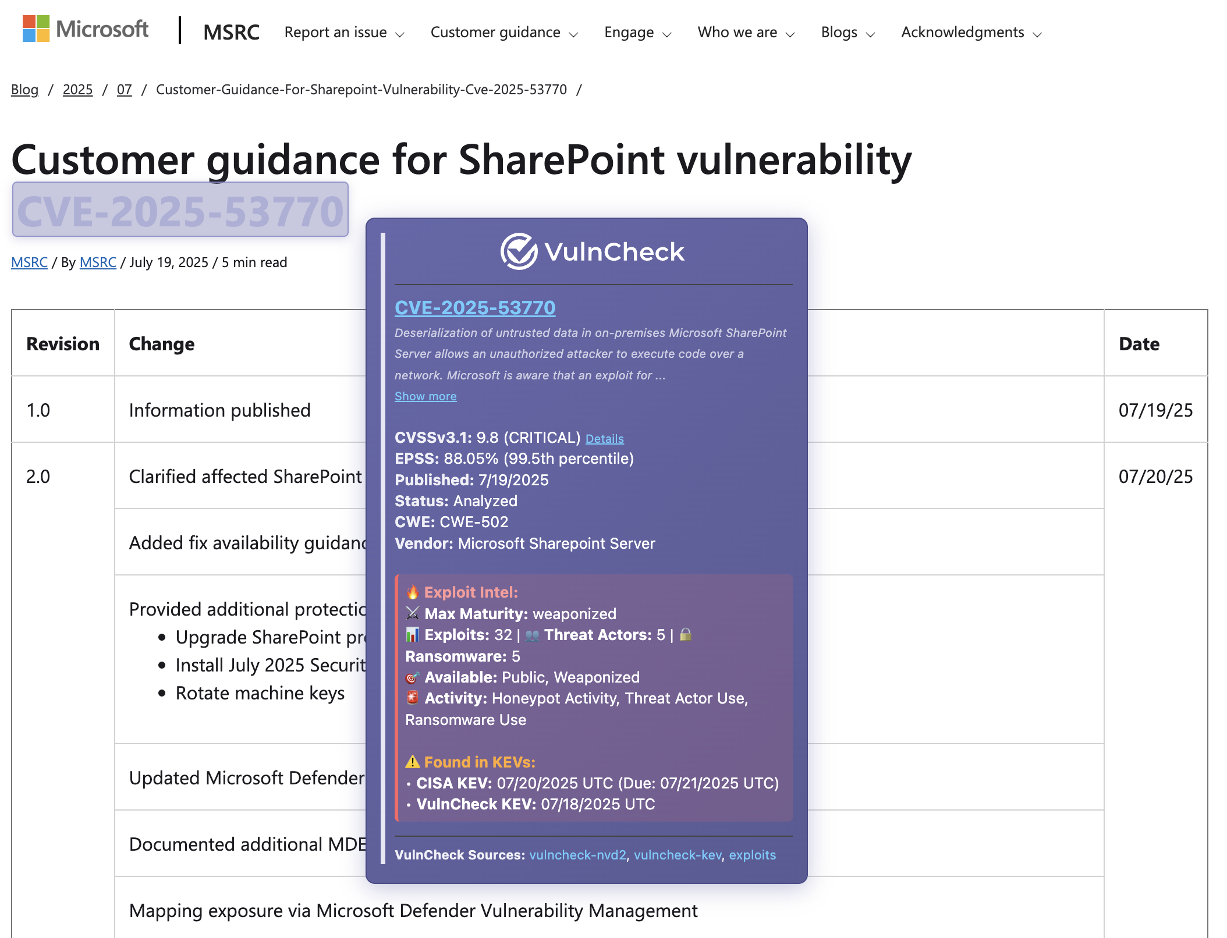Click the 2025 breadcrumb link

click(x=77, y=90)
